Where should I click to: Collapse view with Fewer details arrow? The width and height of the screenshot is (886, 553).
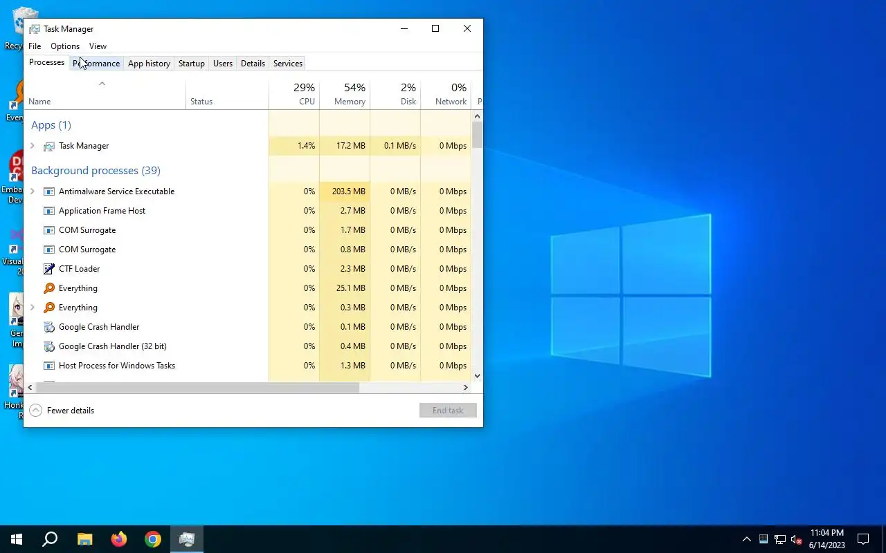point(36,411)
